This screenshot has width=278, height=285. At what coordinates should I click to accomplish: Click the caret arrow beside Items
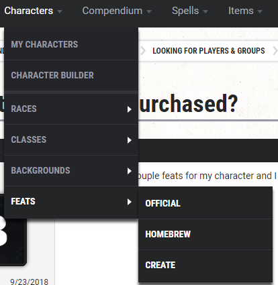point(260,11)
